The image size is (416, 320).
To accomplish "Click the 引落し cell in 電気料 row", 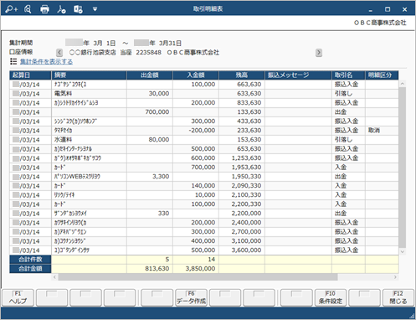I will point(348,94).
